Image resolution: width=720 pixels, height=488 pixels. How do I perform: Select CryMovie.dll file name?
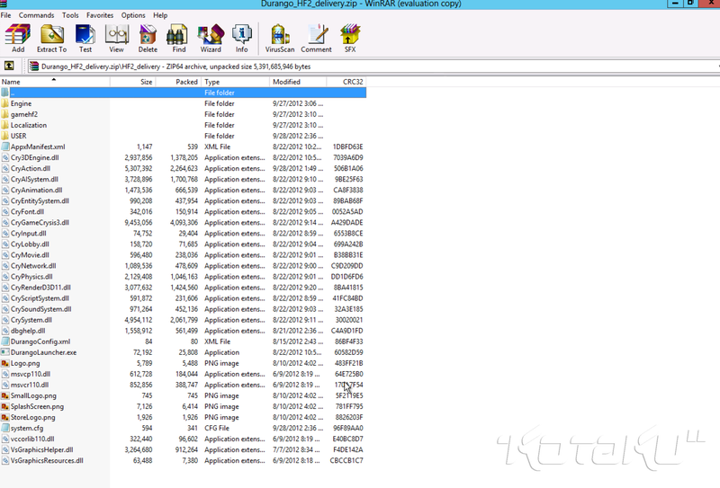pos(30,255)
